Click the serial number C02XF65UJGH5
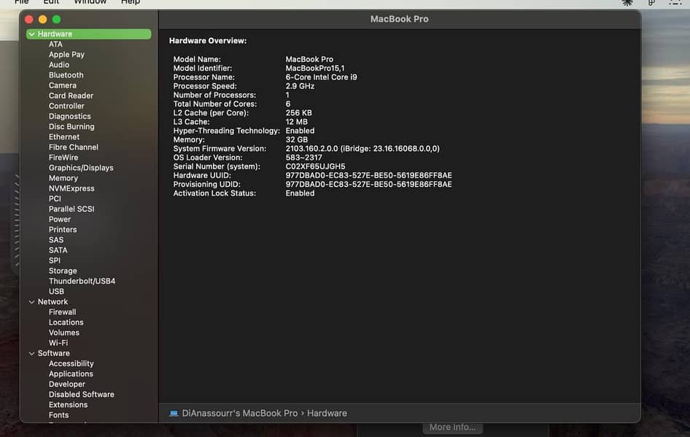This screenshot has height=437, width=690. [316, 166]
